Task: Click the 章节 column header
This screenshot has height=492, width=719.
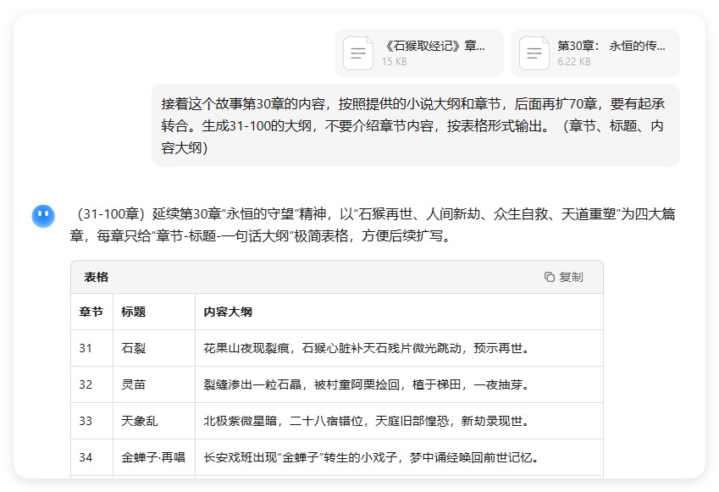Action: click(90, 312)
